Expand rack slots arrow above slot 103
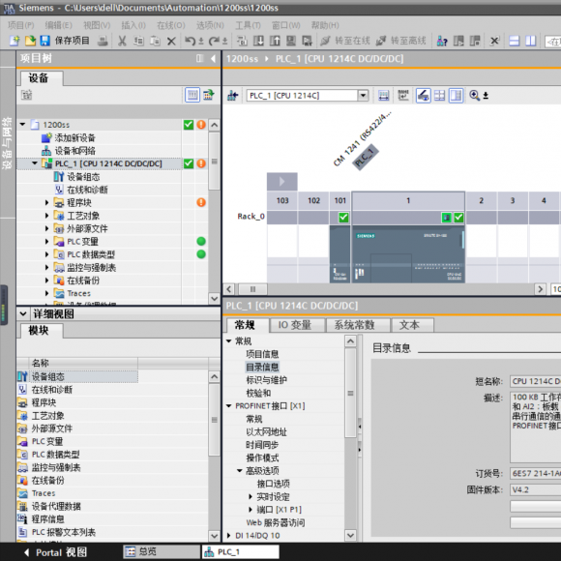561x561 pixels. (x=281, y=182)
